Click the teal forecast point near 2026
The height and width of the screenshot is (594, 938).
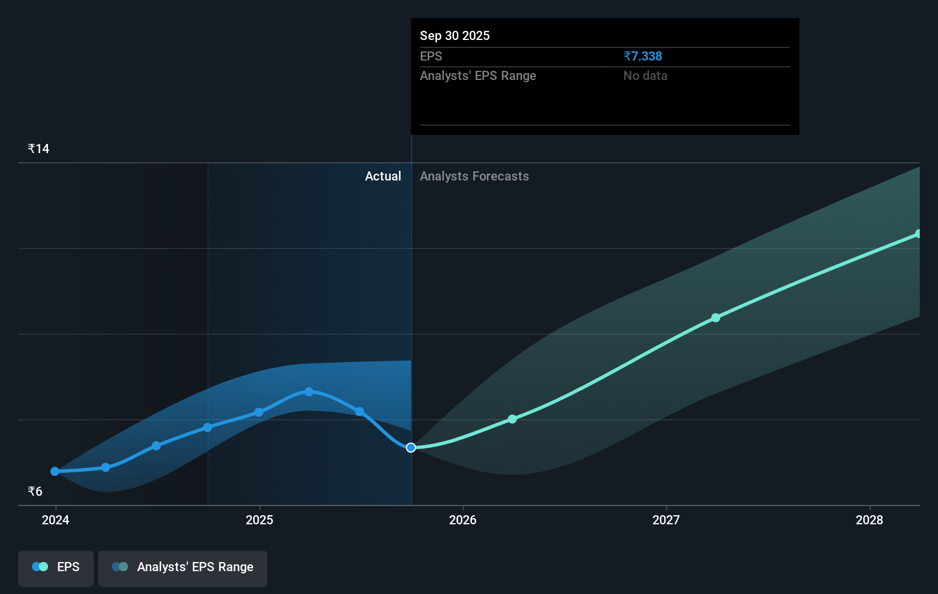512,419
